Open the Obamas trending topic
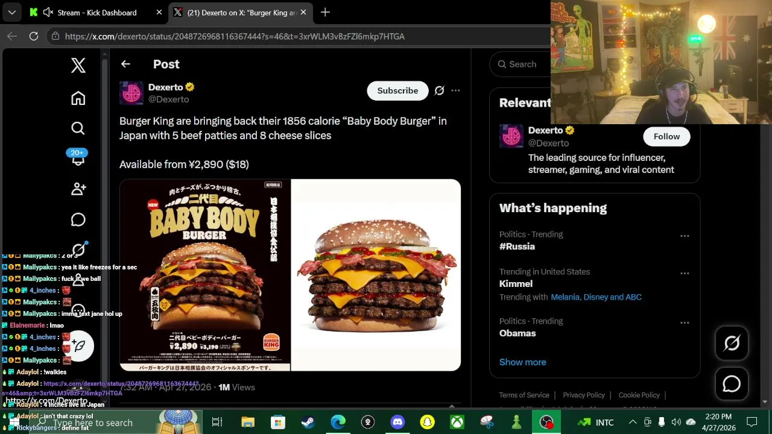The width and height of the screenshot is (772, 434). tap(517, 333)
